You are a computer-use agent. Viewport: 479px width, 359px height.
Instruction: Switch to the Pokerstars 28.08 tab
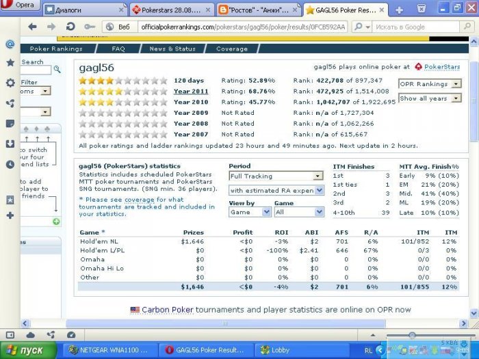[172, 10]
